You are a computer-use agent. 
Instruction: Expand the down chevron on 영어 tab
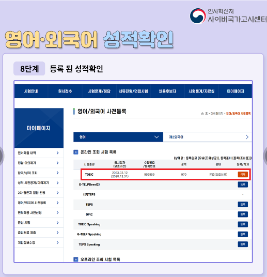coord(156,137)
